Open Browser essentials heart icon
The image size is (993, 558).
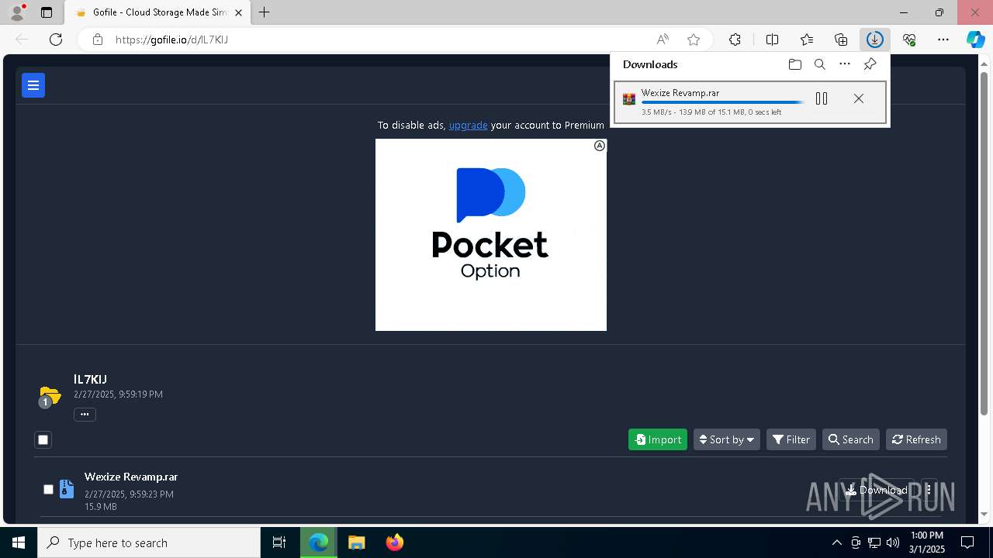(909, 40)
